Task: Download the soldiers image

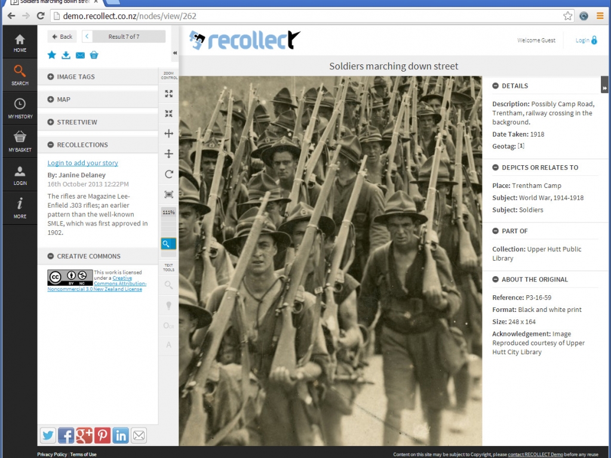Action: point(66,54)
